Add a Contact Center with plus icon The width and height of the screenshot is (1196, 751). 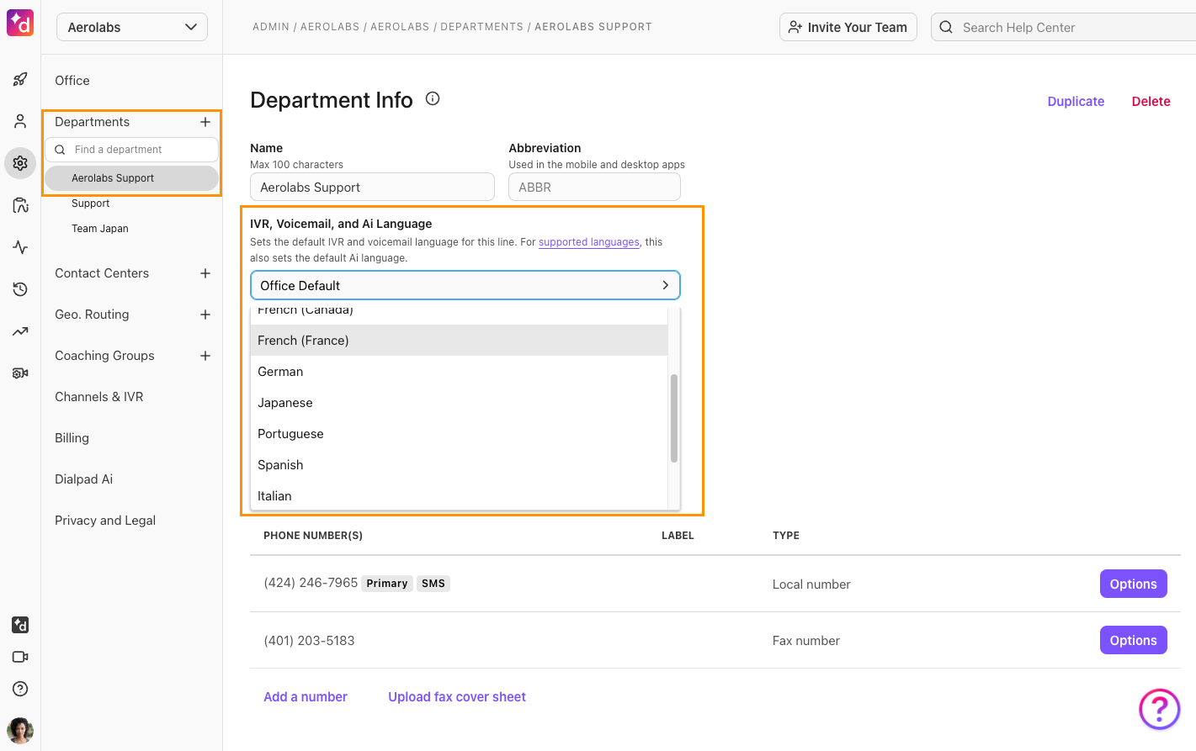pos(205,273)
